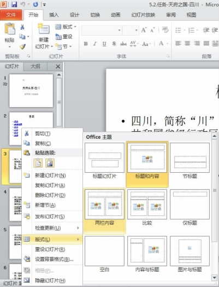Switch to the 切换 ribbon tab
Screen dimensions: 219x287
click(95, 15)
